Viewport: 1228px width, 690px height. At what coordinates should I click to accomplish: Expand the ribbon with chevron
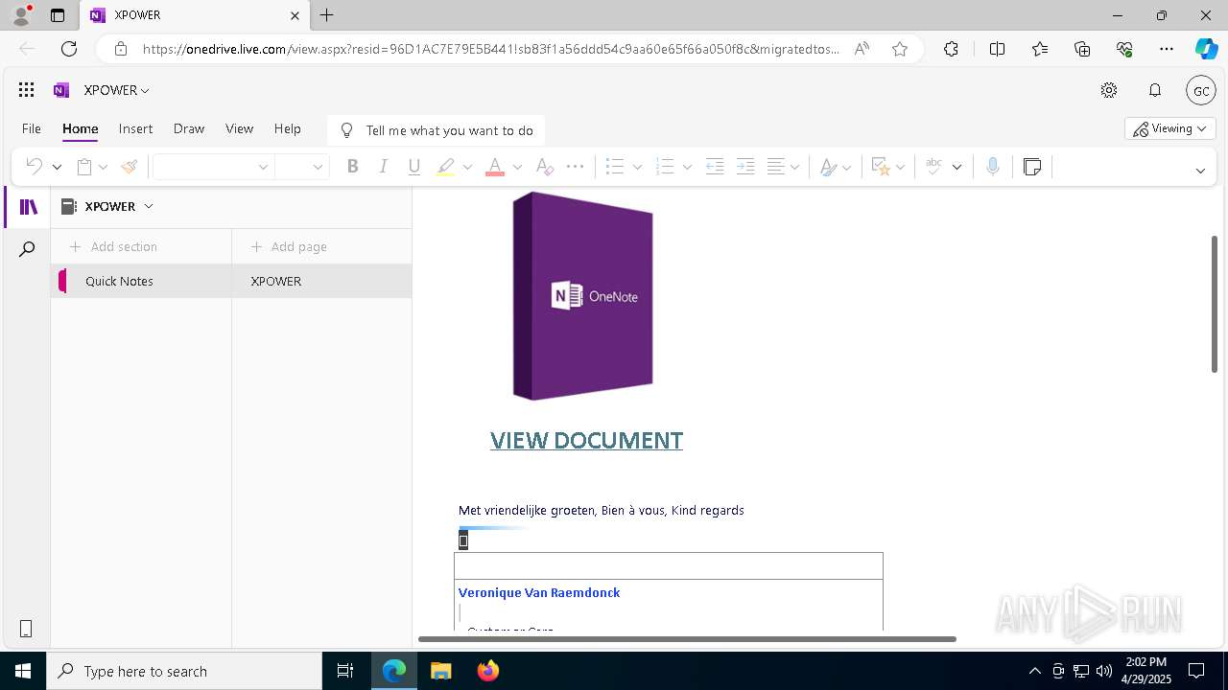point(1200,171)
